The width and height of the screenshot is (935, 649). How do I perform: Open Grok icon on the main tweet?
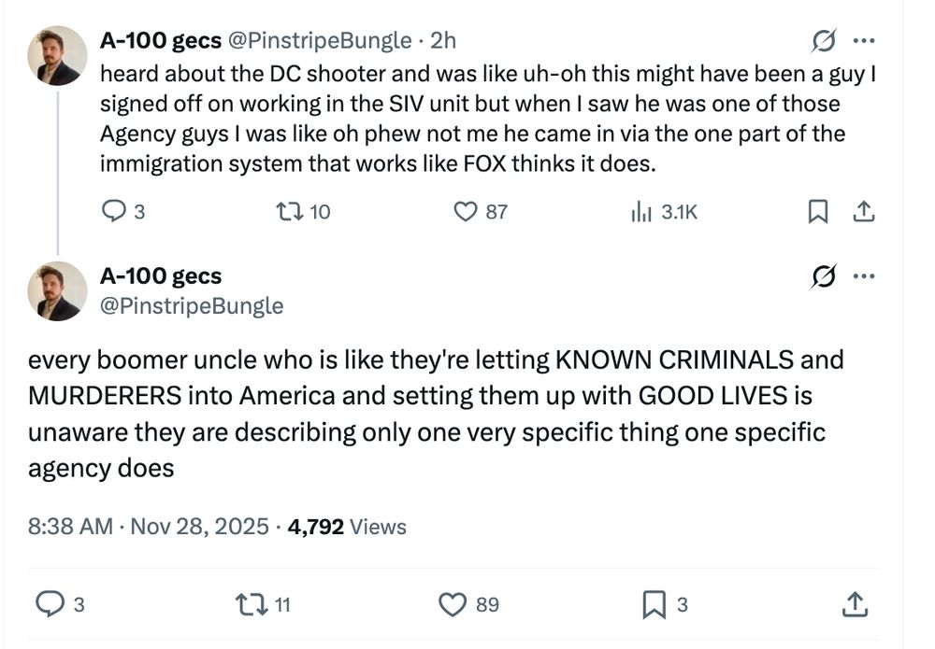[x=825, y=276]
